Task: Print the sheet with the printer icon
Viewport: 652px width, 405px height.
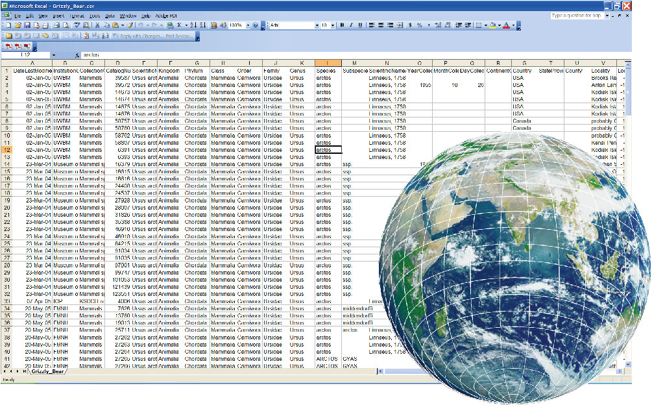Action: 56,25
